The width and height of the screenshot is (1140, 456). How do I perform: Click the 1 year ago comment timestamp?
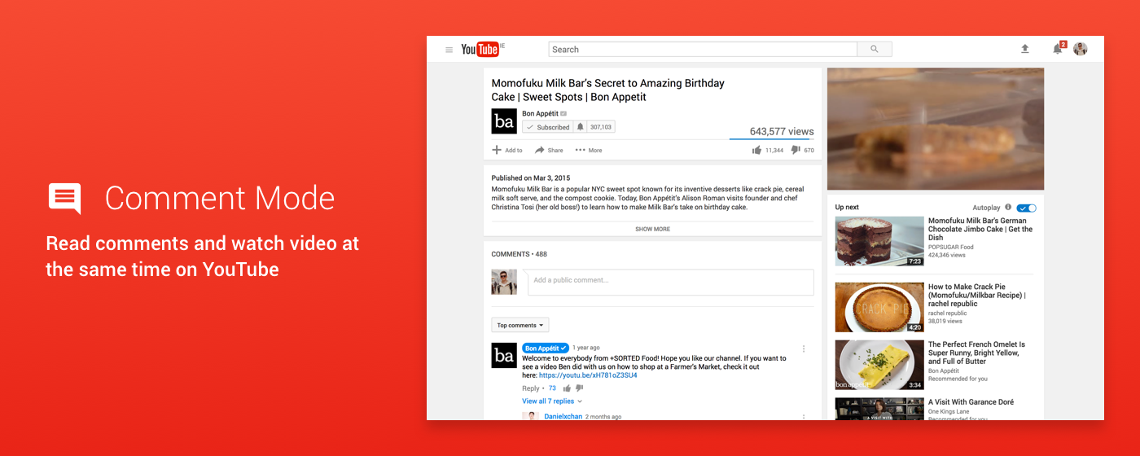[x=586, y=348]
